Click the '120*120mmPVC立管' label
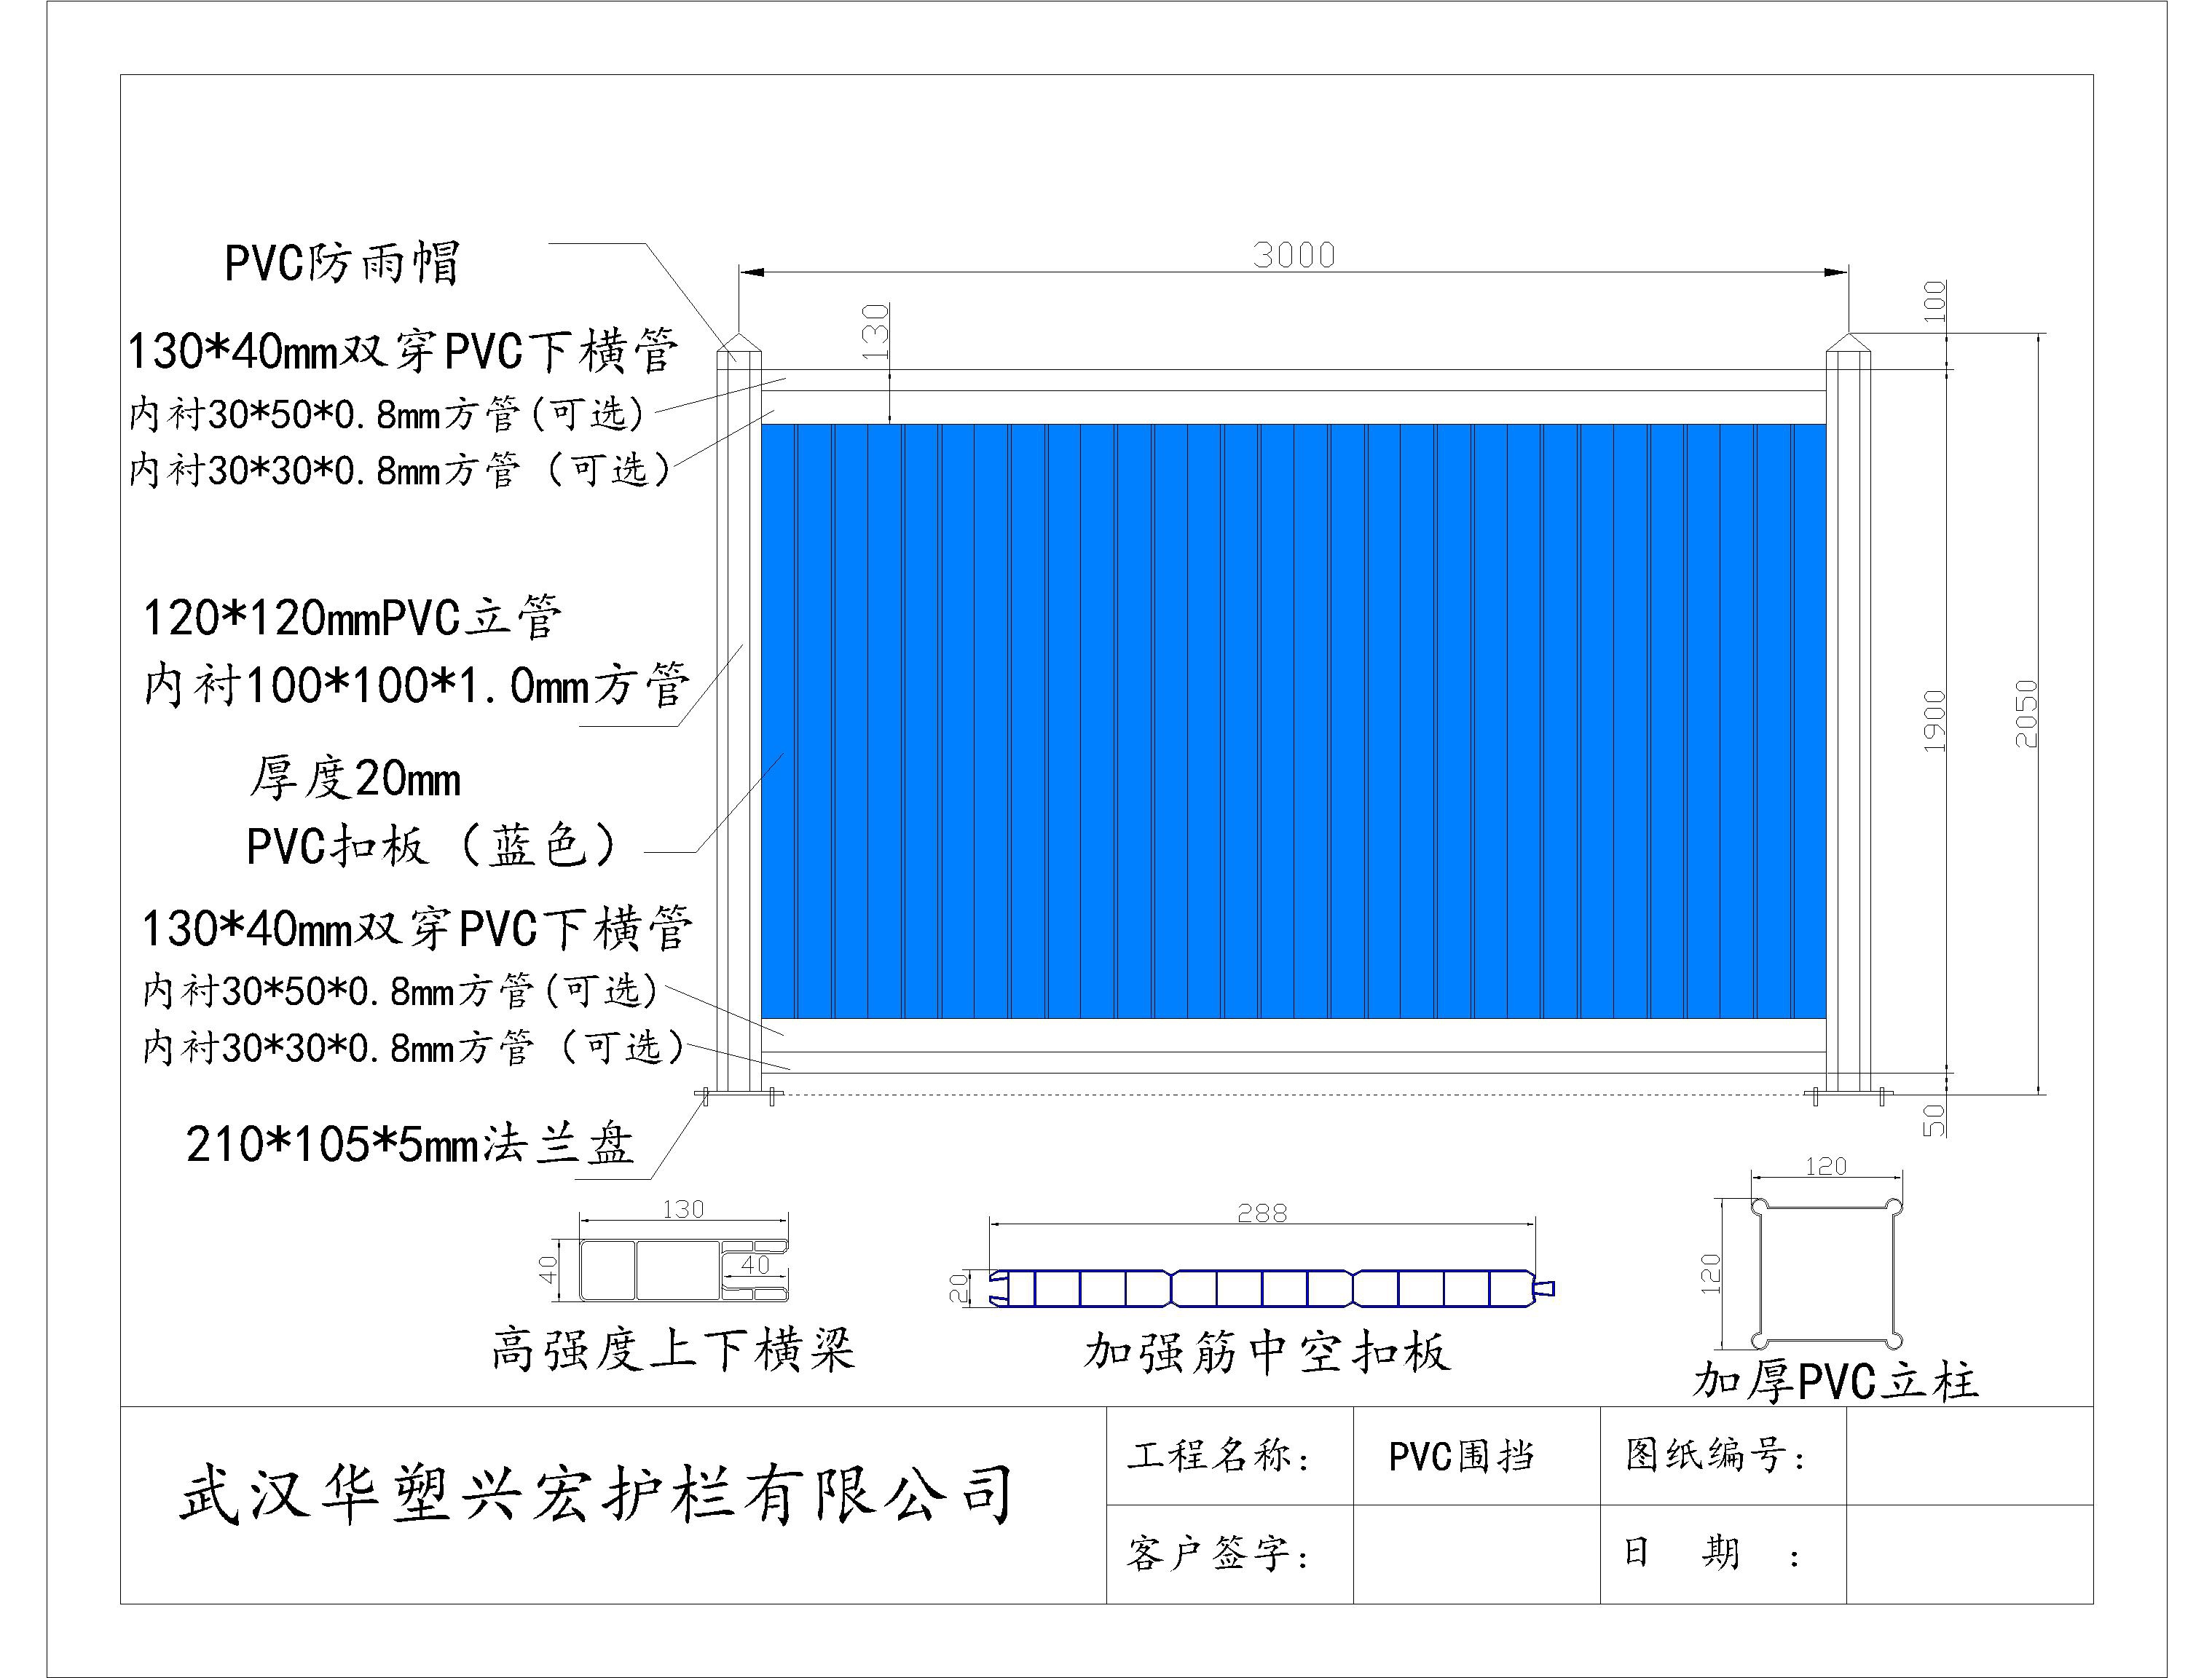This screenshot has height=1678, width=2212. click(353, 618)
